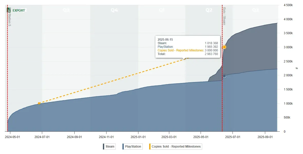Click the Epic / Steam release line label

pos(224,16)
